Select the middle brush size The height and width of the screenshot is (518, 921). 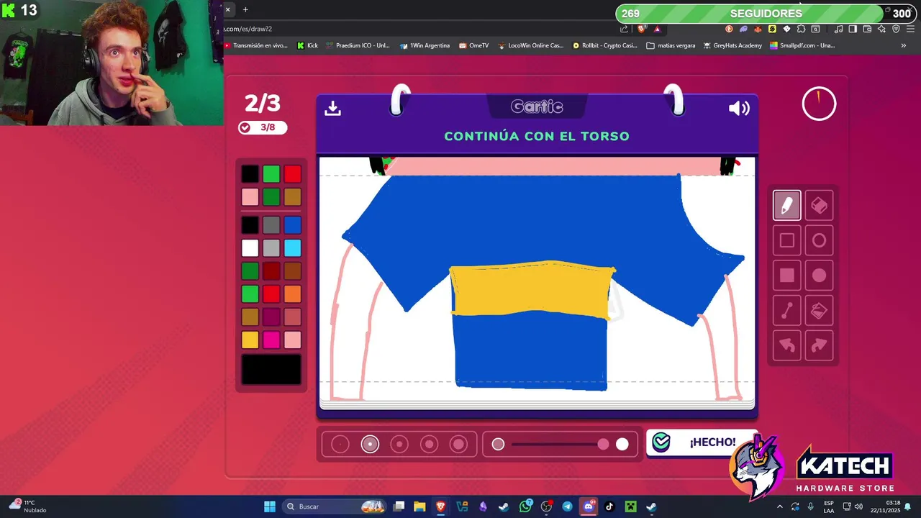point(399,445)
